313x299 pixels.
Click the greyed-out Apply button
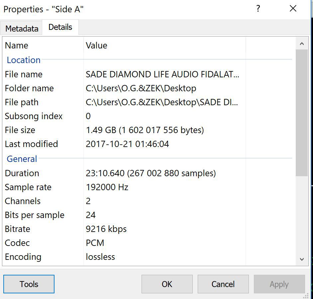pos(279,284)
